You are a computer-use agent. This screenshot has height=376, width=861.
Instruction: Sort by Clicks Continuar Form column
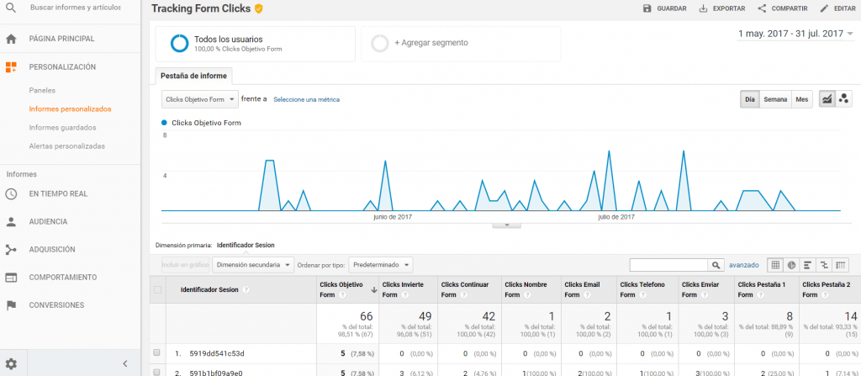coord(464,289)
